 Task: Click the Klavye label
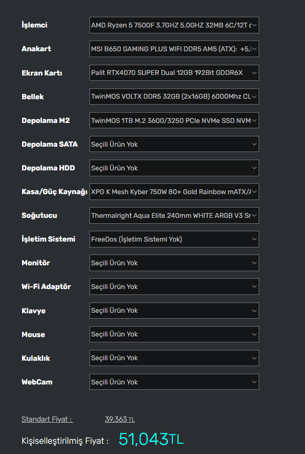coord(33,311)
